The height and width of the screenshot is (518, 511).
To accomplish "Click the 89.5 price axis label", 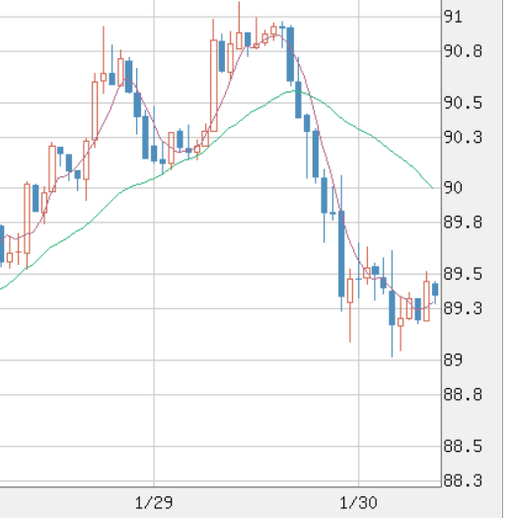I will [x=463, y=274].
